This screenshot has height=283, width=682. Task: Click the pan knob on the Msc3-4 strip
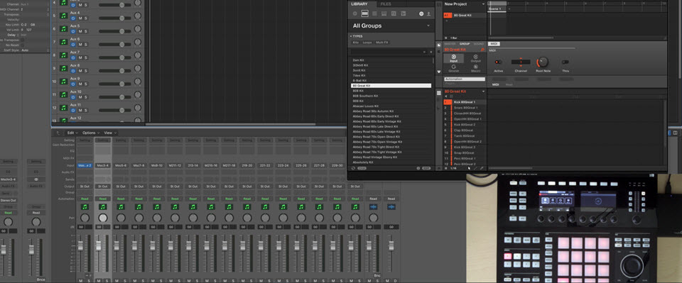[x=102, y=218]
